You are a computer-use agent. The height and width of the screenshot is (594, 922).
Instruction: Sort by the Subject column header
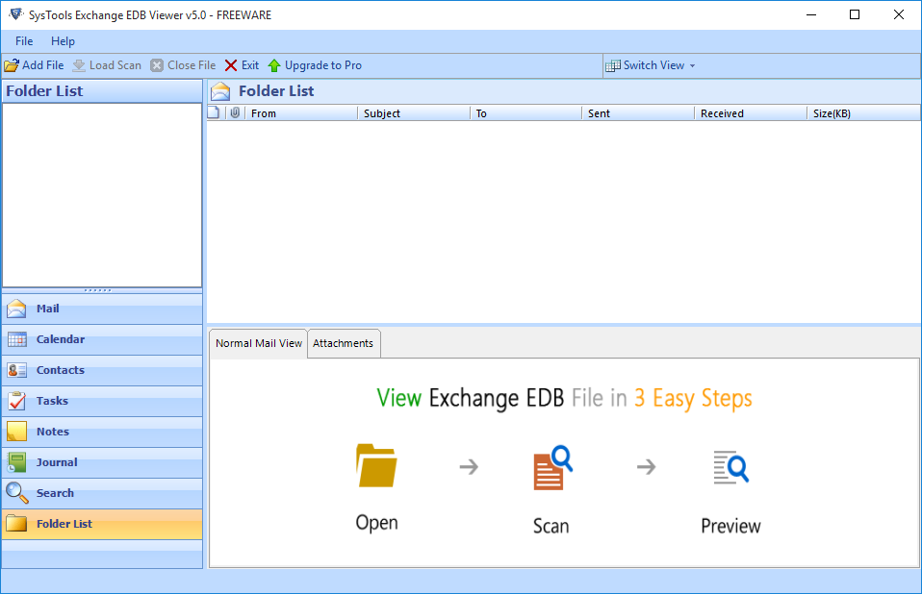(414, 113)
